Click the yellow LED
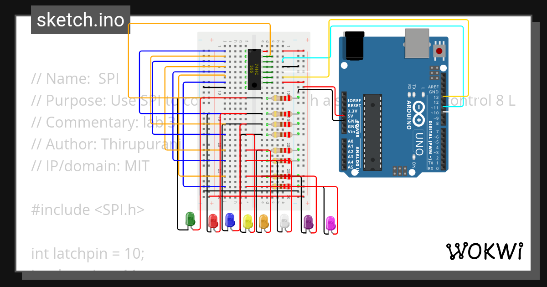The height and width of the screenshot is (287, 547). 246,220
